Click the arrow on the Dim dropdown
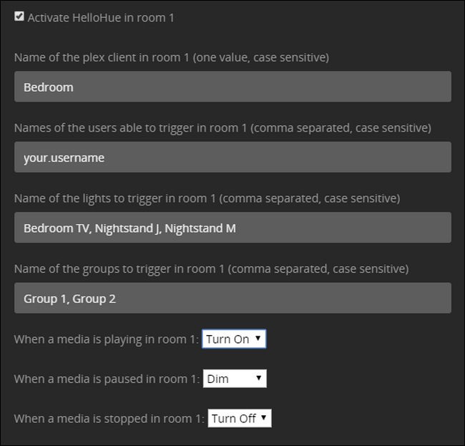Screen dimensions: 465x446 coord(258,378)
